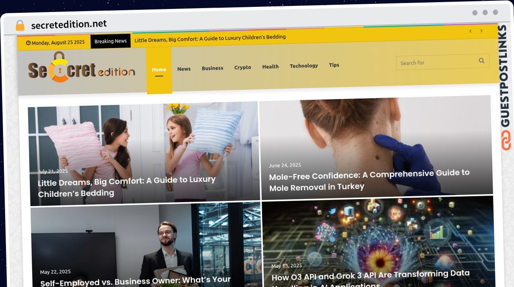The image size is (514, 287).
Task: Click the previous breaking news arrow
Action: point(470,31)
